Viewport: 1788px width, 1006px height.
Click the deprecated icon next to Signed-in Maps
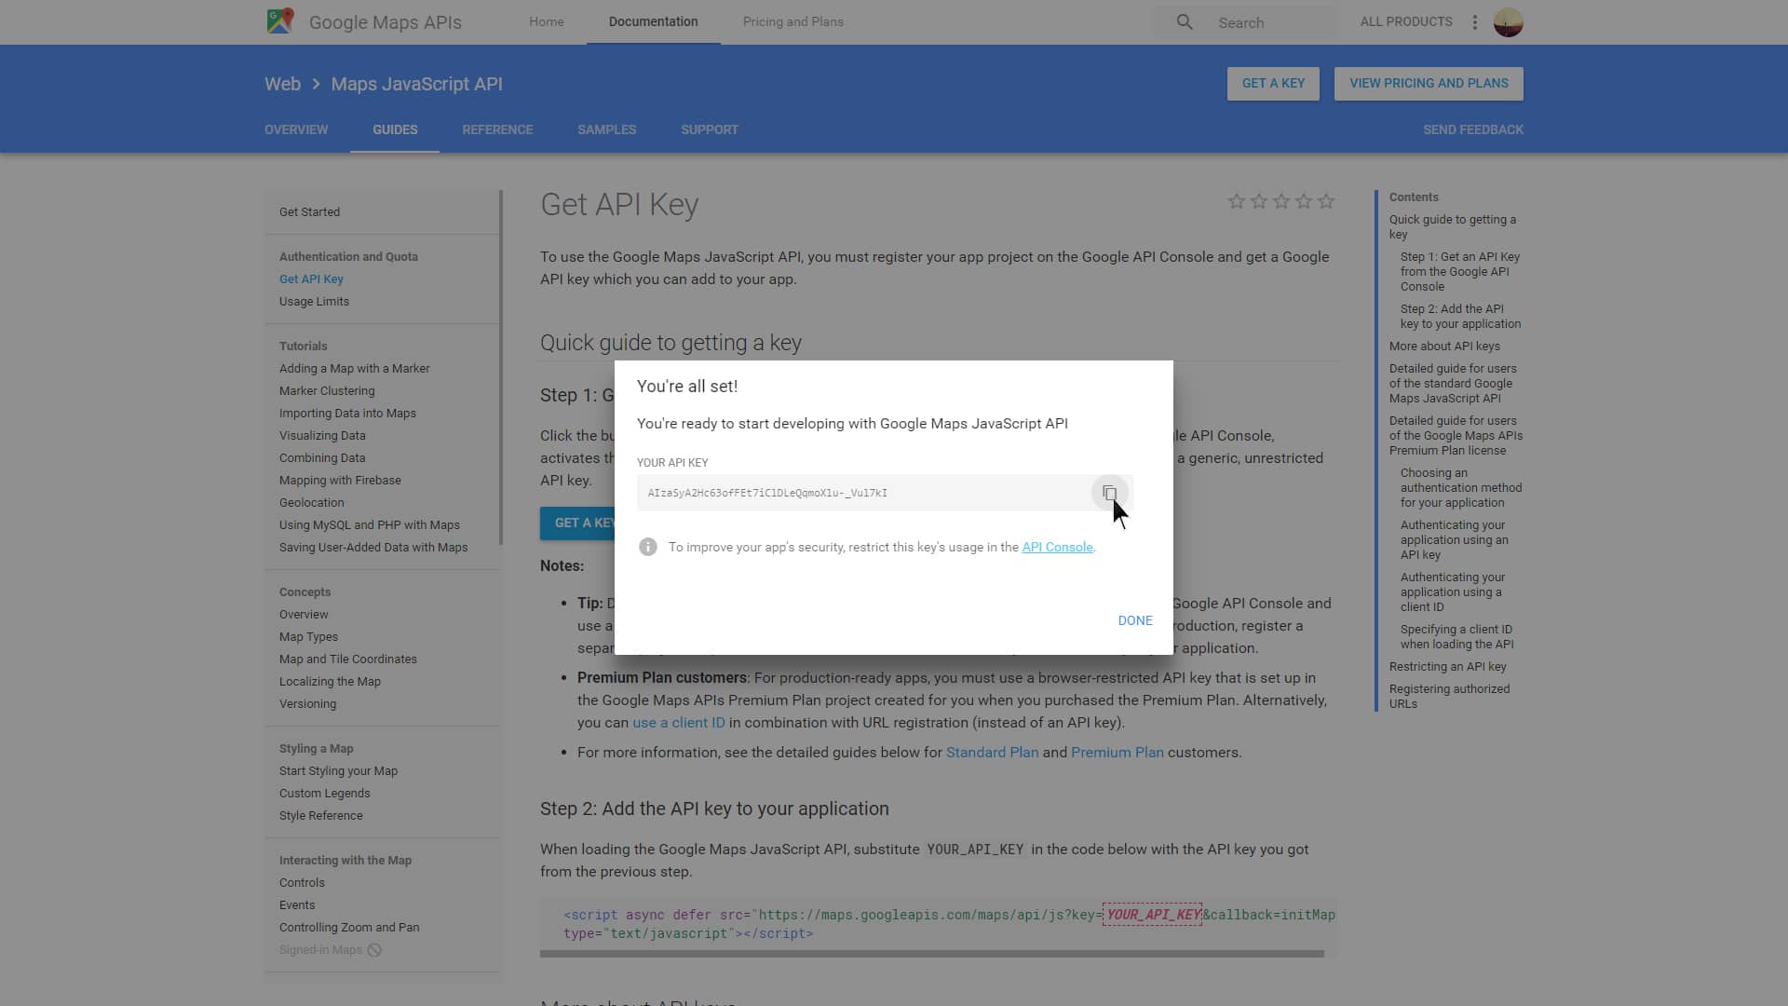[374, 950]
